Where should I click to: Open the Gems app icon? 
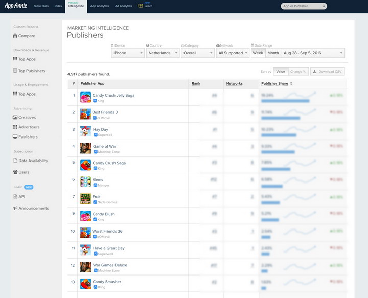coord(85,181)
